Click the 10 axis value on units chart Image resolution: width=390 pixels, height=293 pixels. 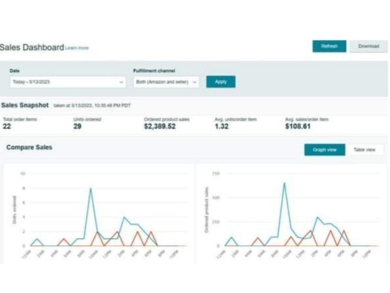pyautogui.click(x=23, y=173)
